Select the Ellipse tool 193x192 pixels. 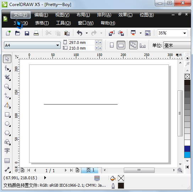7,124
